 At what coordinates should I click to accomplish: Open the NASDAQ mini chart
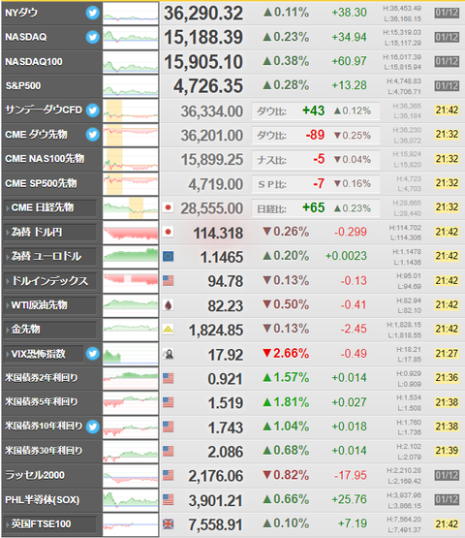[131, 38]
